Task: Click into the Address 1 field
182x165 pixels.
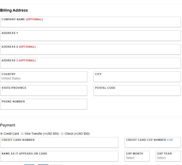Action: tap(90, 37)
